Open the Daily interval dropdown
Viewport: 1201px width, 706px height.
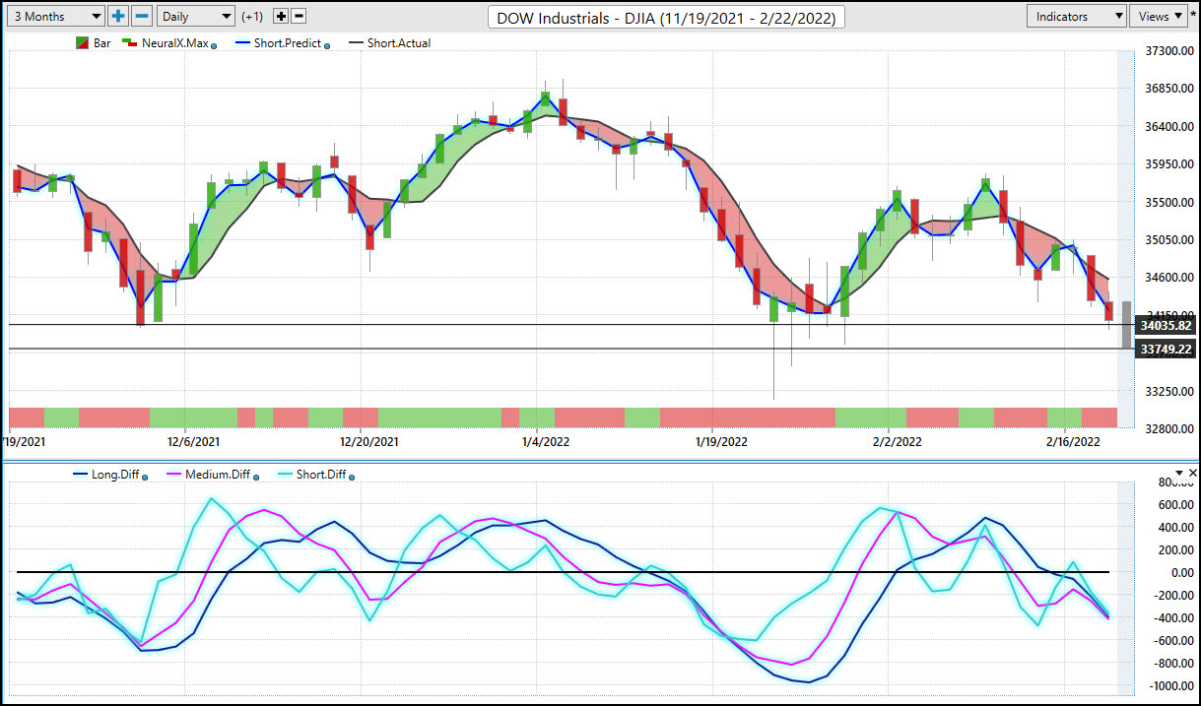click(196, 16)
